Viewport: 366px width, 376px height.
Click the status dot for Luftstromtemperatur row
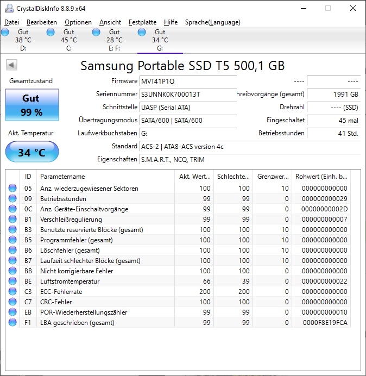click(12, 281)
